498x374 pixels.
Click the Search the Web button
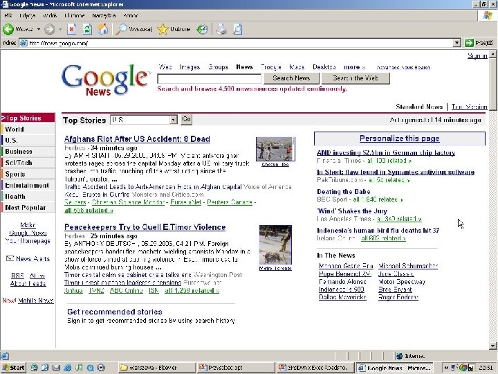[356, 78]
